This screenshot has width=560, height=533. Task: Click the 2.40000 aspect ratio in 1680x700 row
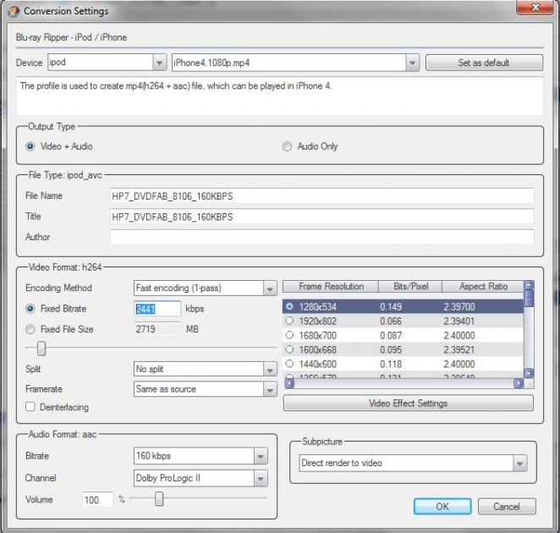point(459,335)
